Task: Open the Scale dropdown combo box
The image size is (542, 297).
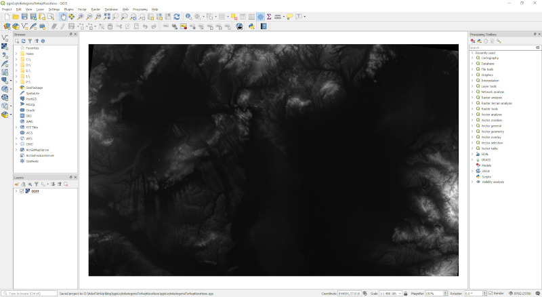Action: coord(390,294)
